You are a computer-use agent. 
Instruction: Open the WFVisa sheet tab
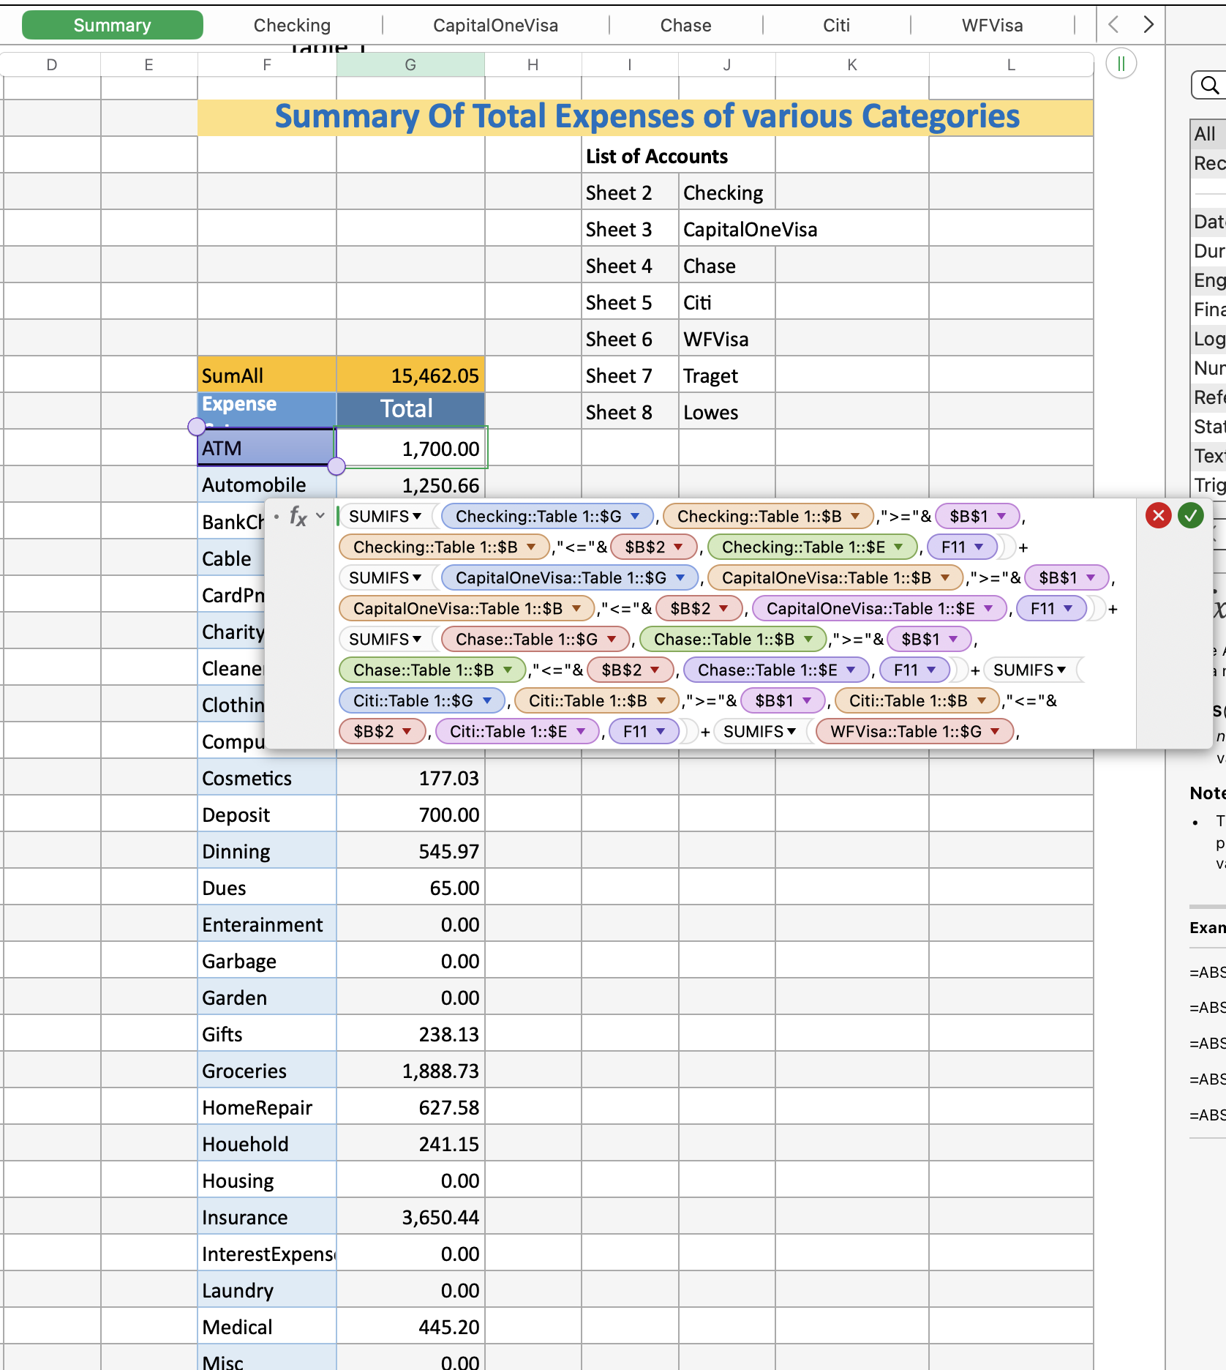[992, 26]
